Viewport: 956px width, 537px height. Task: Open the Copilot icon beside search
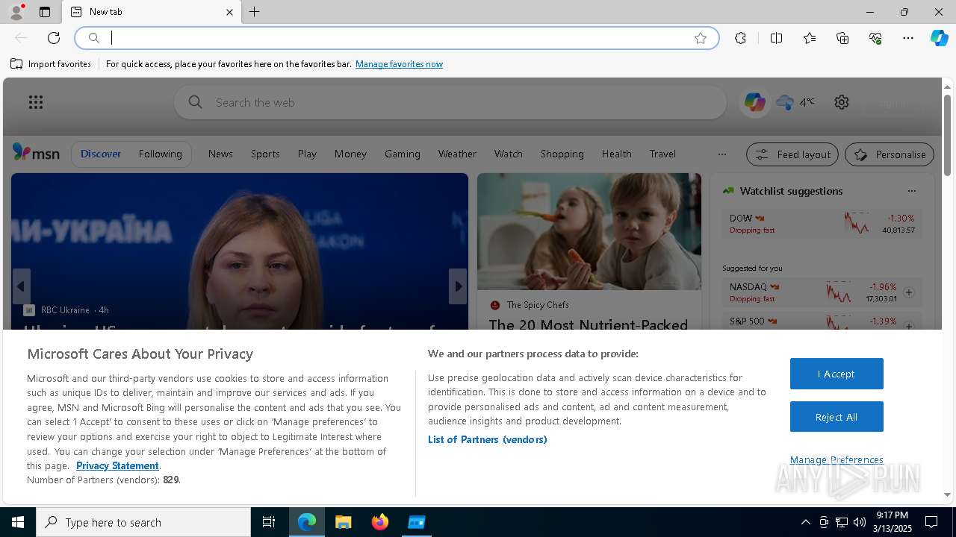tap(754, 102)
